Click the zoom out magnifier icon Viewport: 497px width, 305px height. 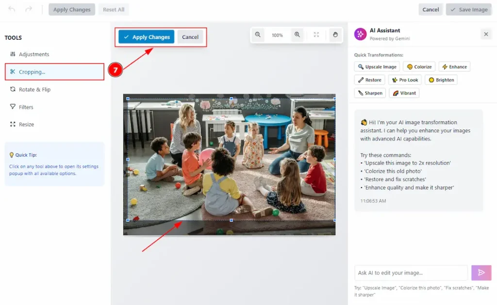(x=258, y=35)
